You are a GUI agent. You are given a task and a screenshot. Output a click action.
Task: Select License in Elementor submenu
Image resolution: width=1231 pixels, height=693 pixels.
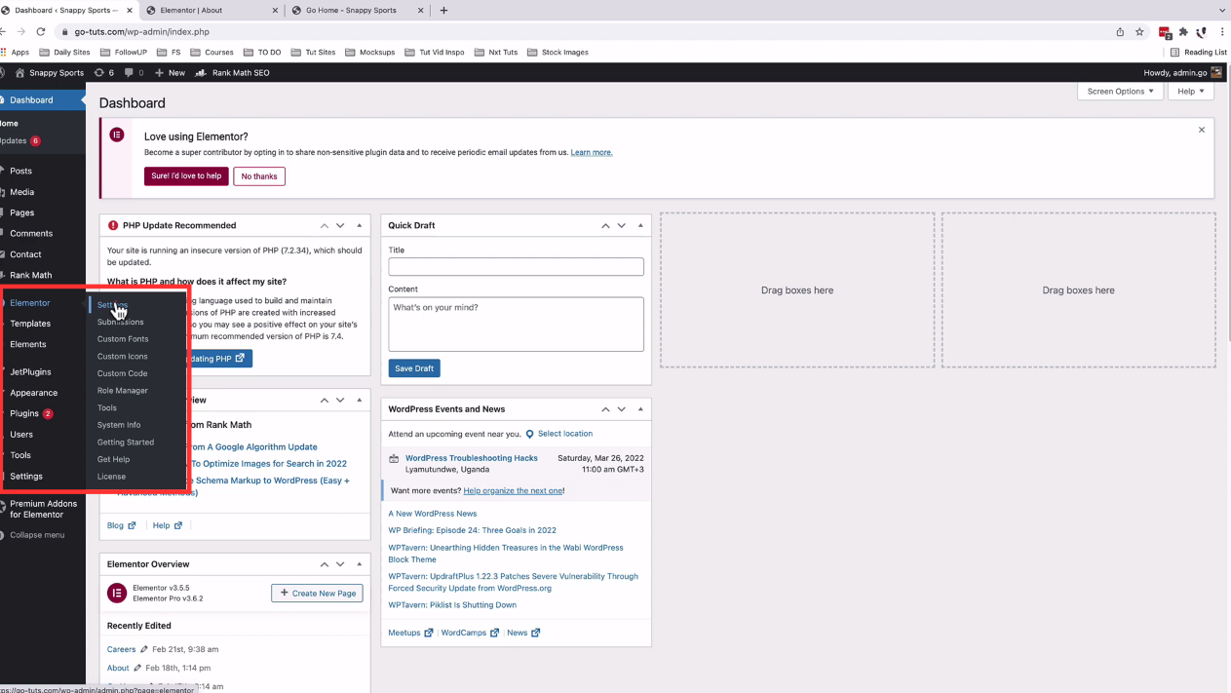click(x=111, y=477)
